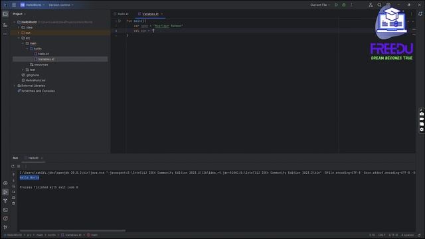425x239 pixels.
Task: Click src in the breadcrumb bar
Action: pos(29,235)
